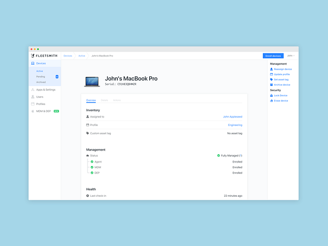Click the Archive device box icon

pyautogui.click(x=272, y=85)
